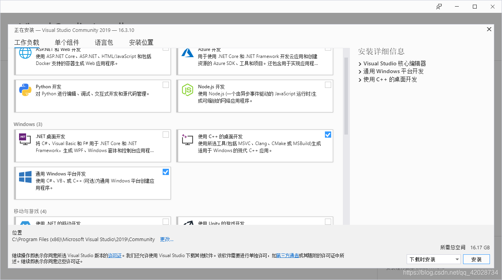Switch to the 安装位置 tab
This screenshot has width=502, height=280.
pyautogui.click(x=141, y=42)
